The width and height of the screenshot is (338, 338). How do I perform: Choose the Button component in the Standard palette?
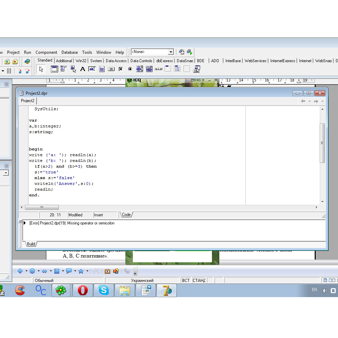click(111, 69)
